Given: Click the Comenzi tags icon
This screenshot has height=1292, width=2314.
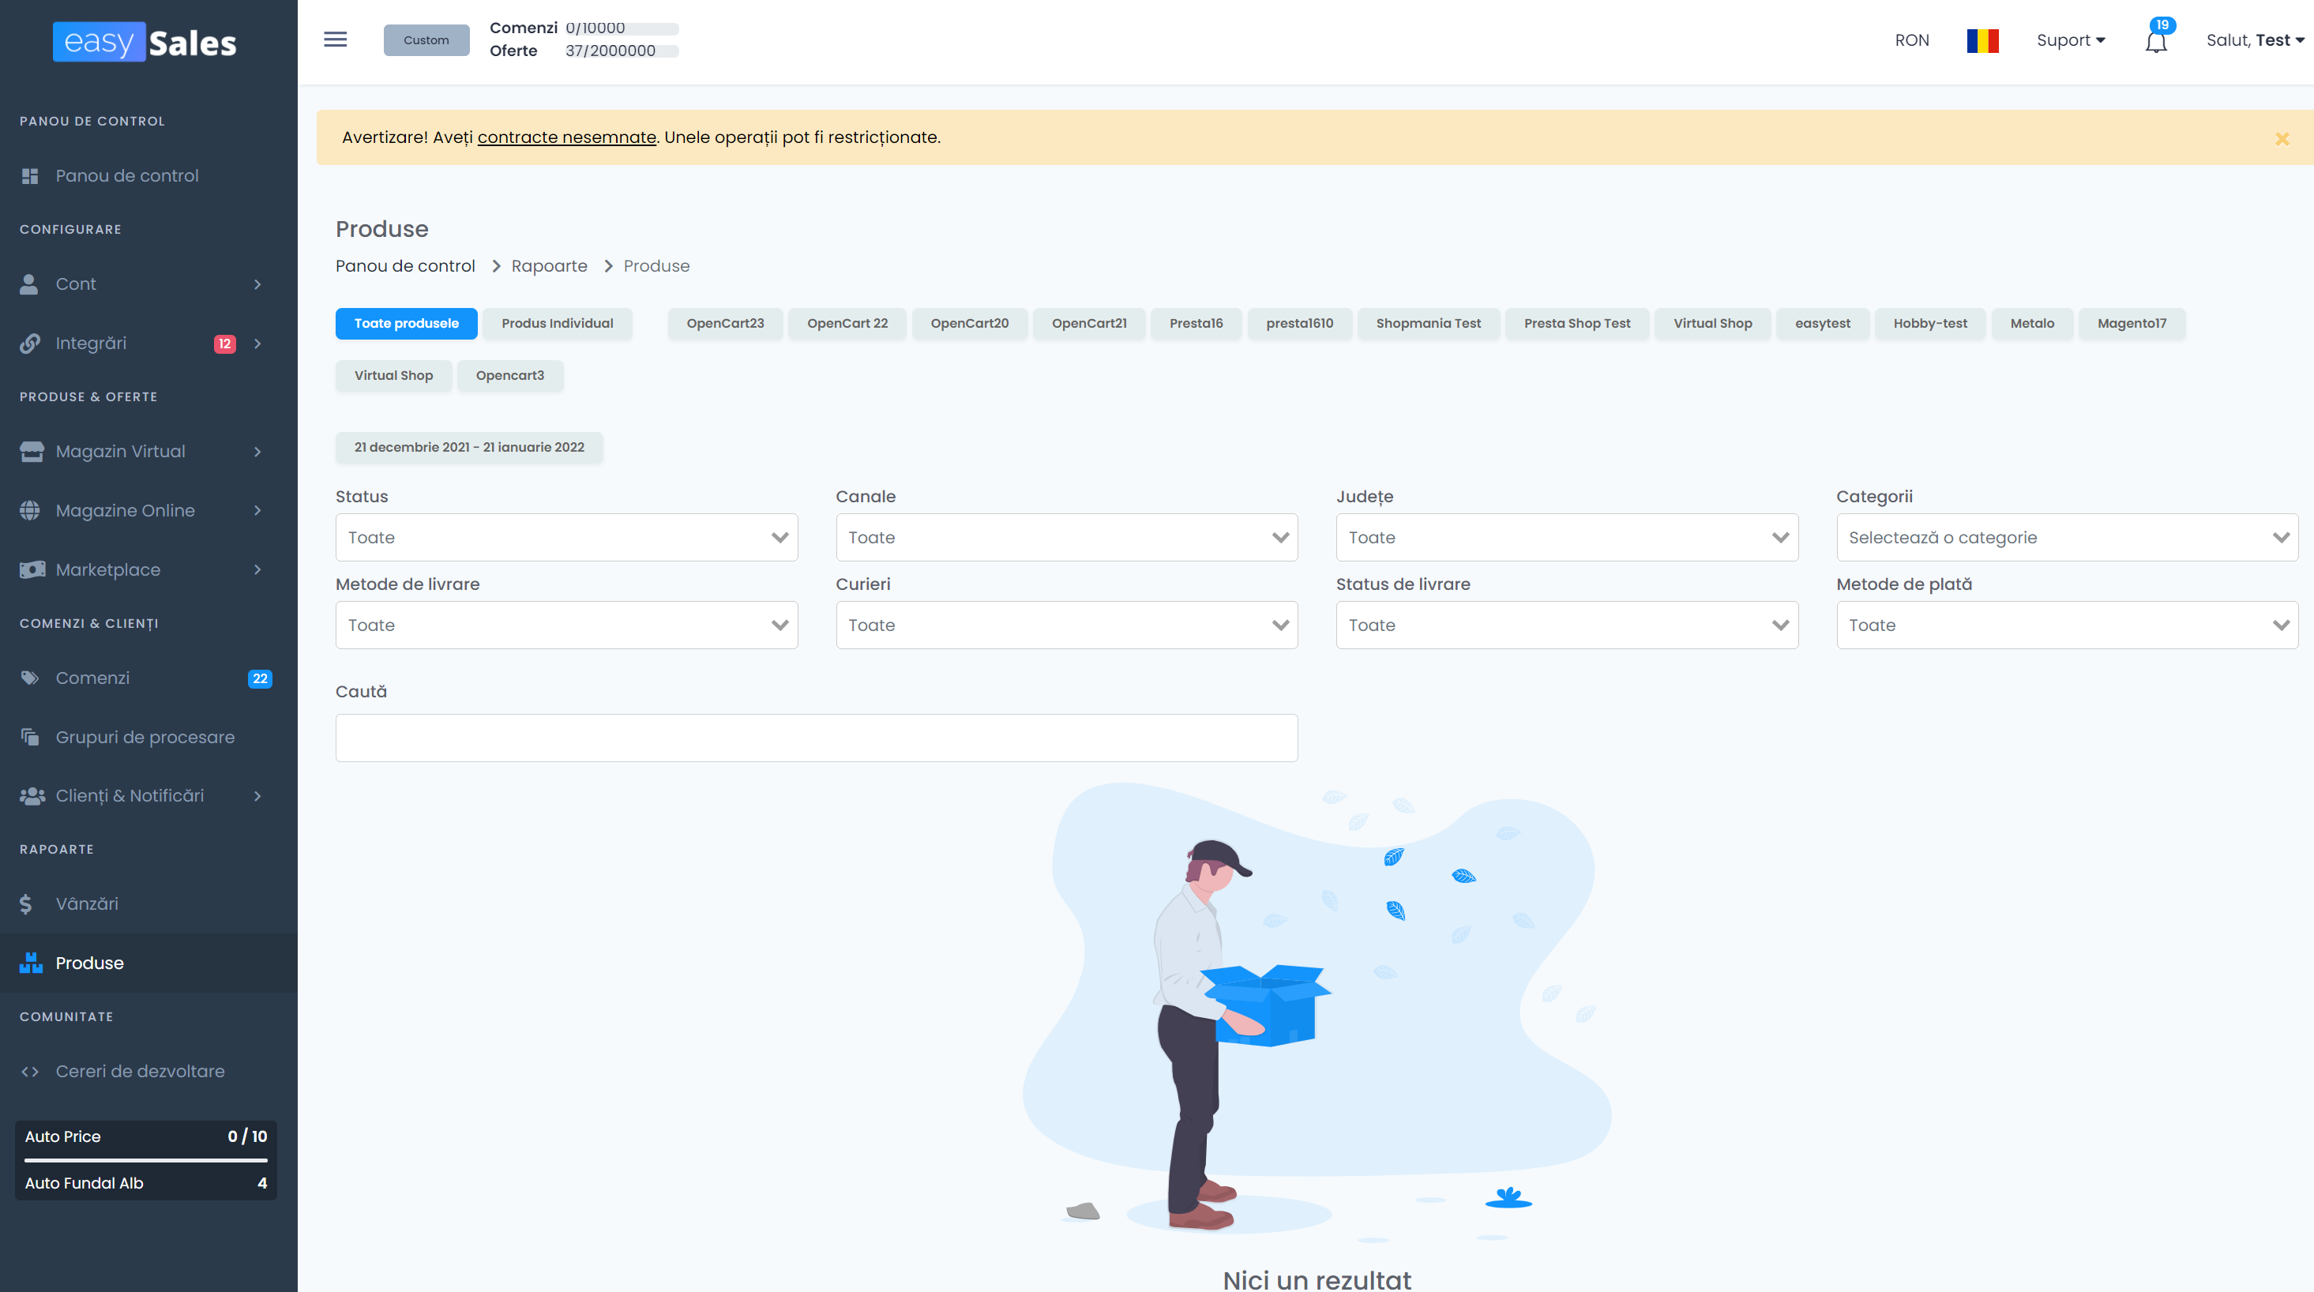Looking at the screenshot, I should 30,678.
